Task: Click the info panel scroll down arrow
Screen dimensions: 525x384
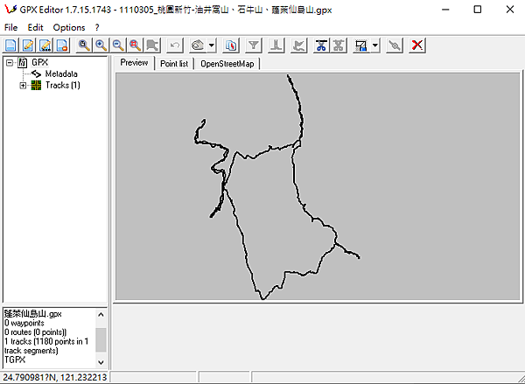Action: pyautogui.click(x=101, y=362)
